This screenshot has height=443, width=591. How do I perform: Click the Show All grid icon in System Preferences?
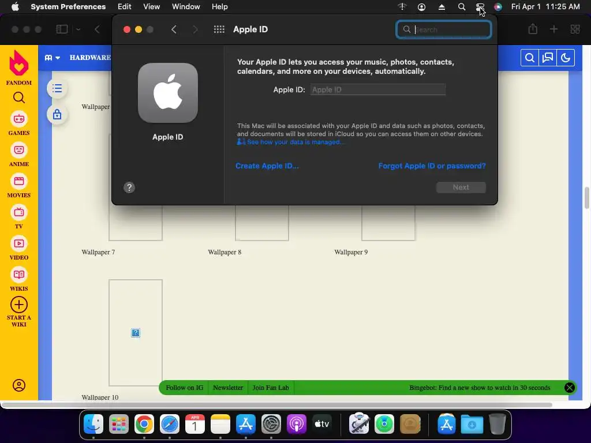[x=219, y=29]
